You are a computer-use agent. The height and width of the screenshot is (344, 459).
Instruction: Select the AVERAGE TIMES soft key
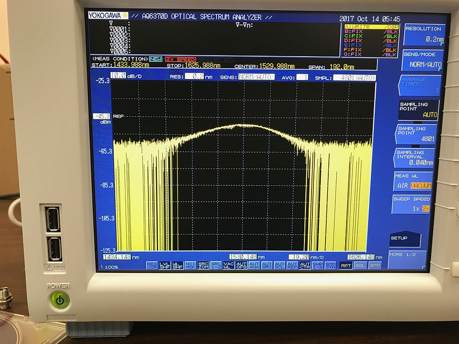420,85
